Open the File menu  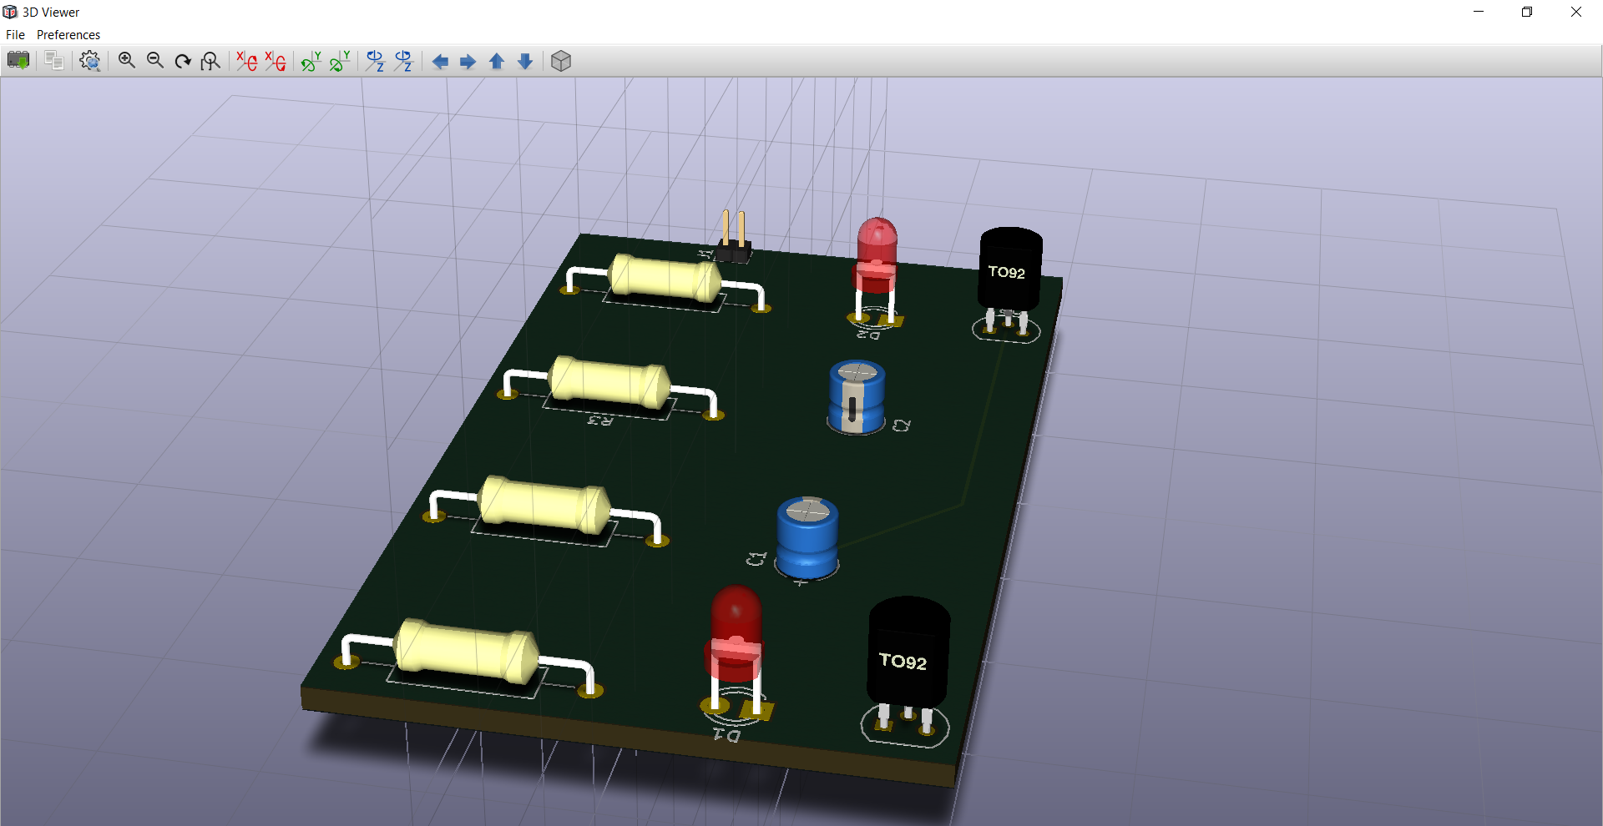(15, 35)
